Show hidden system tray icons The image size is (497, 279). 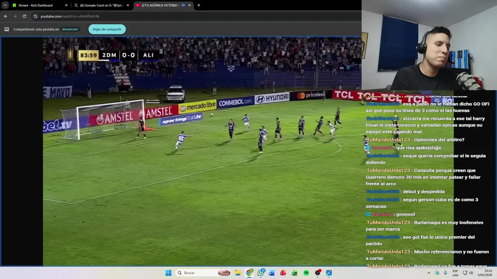[429, 273]
